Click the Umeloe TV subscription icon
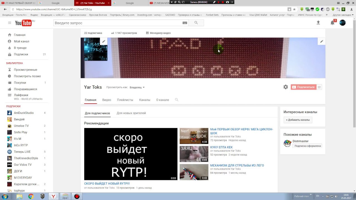The height and width of the screenshot is (200, 356). coord(9,126)
